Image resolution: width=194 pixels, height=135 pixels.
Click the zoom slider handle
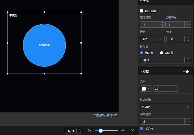coord(101,131)
